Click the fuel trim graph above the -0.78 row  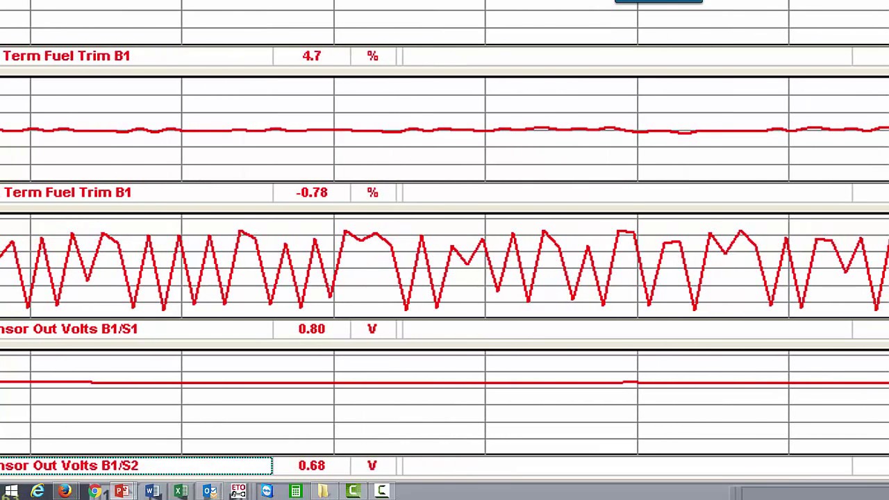(444, 130)
